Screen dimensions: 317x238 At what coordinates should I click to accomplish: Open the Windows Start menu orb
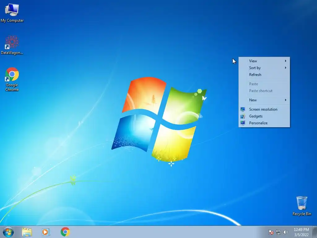(x=8, y=232)
